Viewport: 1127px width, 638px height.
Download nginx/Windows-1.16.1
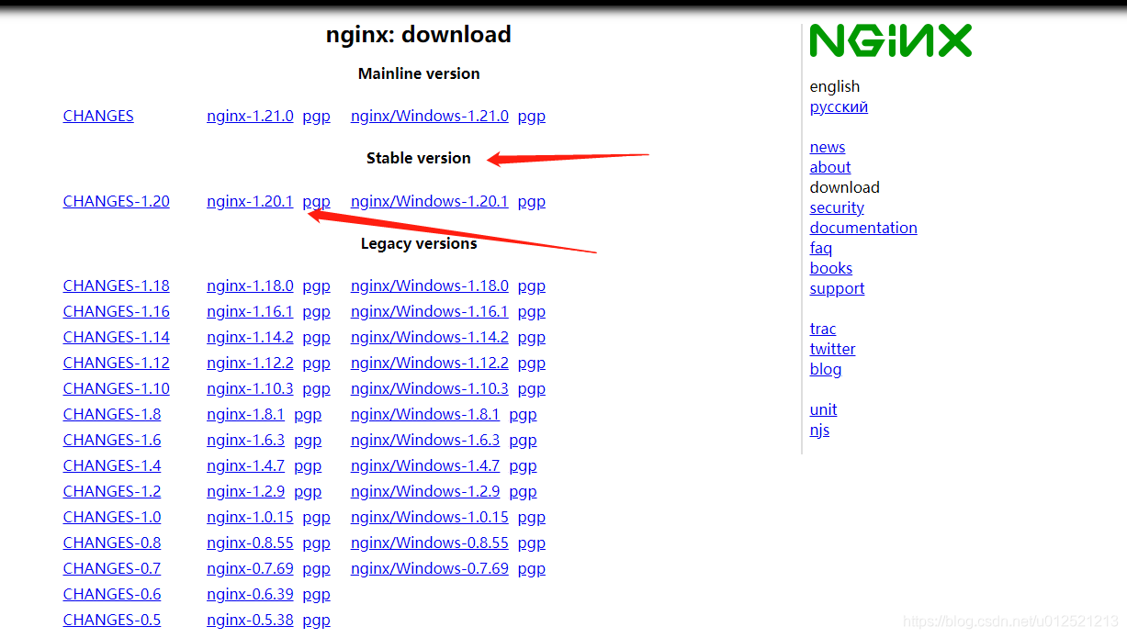(430, 312)
